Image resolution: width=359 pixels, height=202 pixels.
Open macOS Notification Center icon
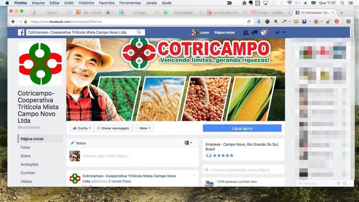click(x=350, y=3)
